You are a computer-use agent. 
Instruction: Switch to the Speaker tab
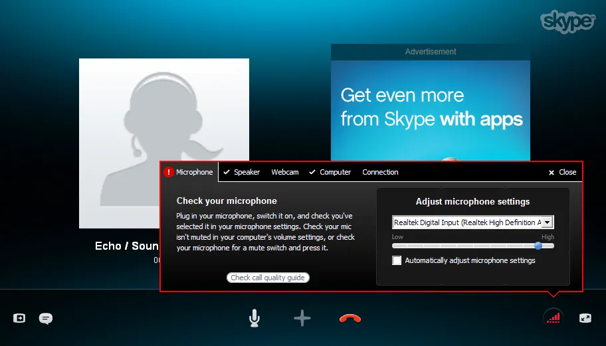tap(242, 172)
